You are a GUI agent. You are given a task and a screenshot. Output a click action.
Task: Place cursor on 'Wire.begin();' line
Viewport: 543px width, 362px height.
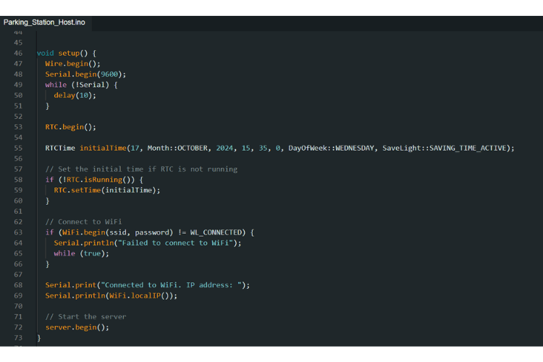72,64
